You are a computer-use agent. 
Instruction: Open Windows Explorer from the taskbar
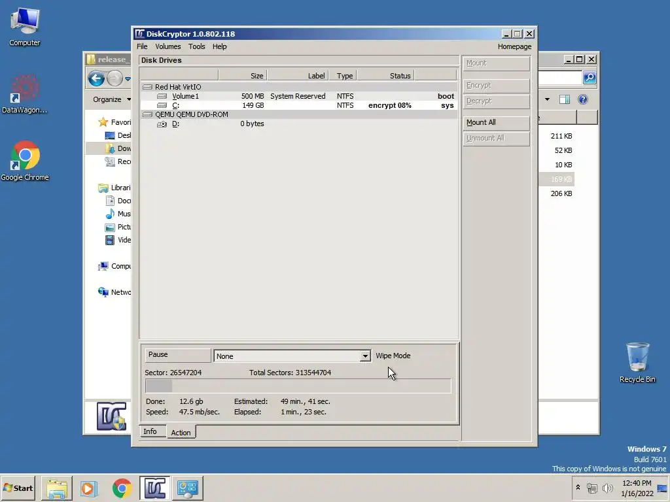tap(57, 488)
